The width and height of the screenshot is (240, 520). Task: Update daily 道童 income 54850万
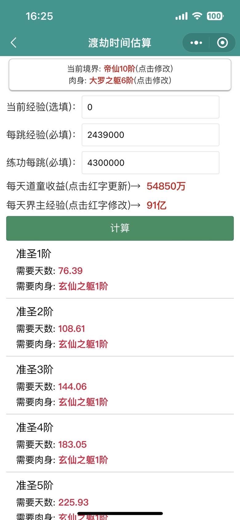166,186
